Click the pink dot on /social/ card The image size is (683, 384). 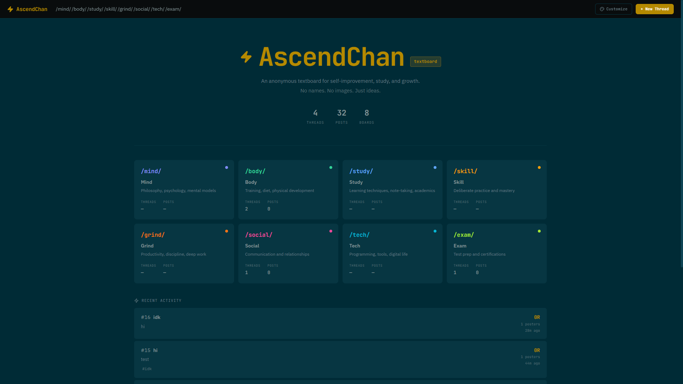coord(331,231)
